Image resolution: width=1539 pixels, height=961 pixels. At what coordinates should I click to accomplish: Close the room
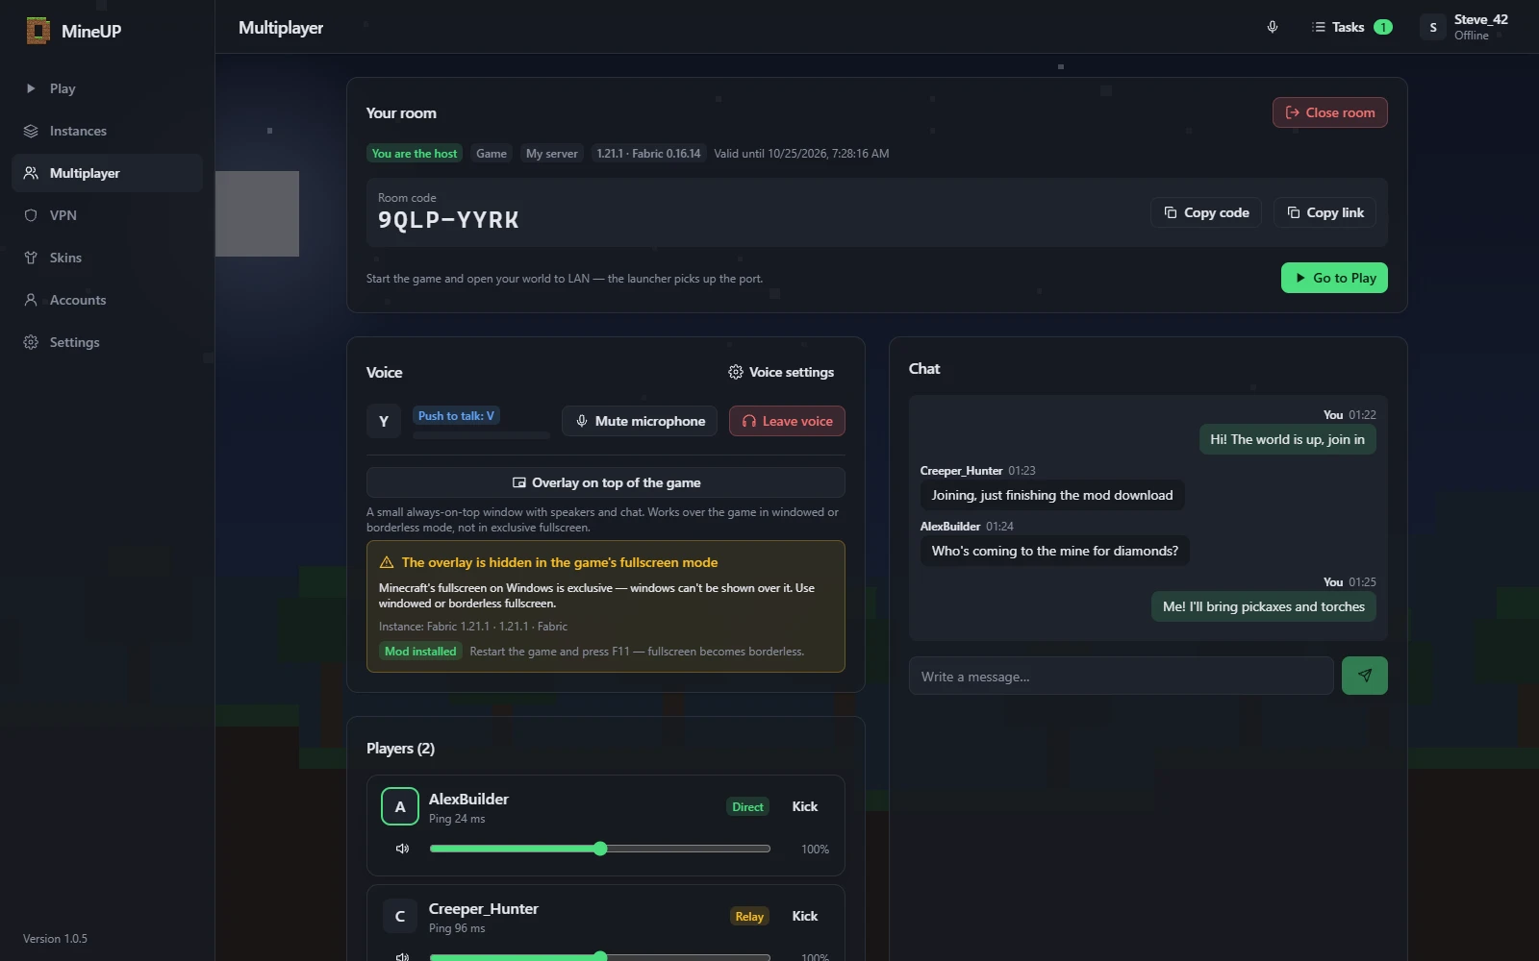1329,112
